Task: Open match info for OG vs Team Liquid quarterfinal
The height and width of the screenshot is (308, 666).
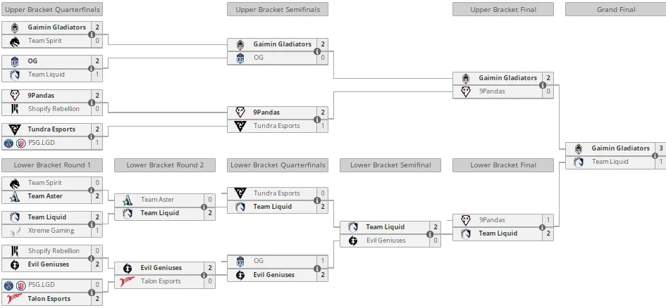Action: point(92,68)
